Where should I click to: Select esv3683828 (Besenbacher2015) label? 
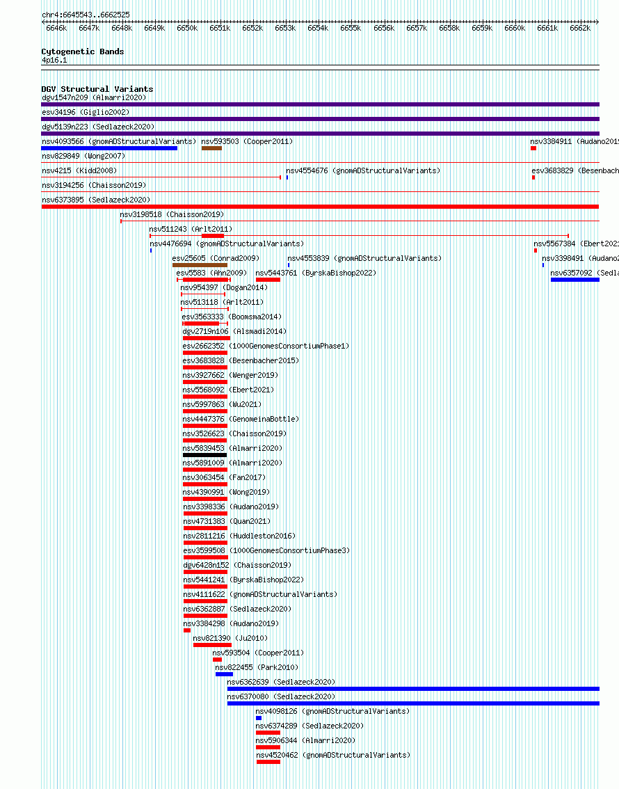coord(241,360)
